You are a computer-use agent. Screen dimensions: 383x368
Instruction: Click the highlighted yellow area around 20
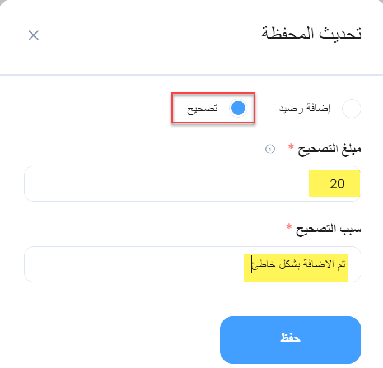pyautogui.click(x=334, y=184)
